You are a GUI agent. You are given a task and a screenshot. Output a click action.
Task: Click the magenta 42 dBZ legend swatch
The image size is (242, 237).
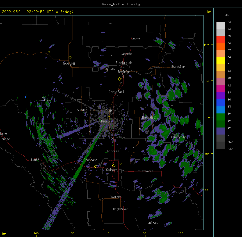pos(221,89)
